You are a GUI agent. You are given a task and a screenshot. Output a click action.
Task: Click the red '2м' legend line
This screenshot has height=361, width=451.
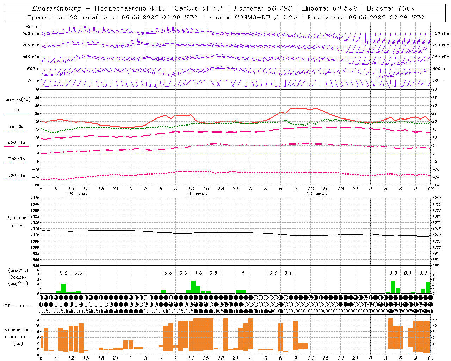(x=17, y=114)
